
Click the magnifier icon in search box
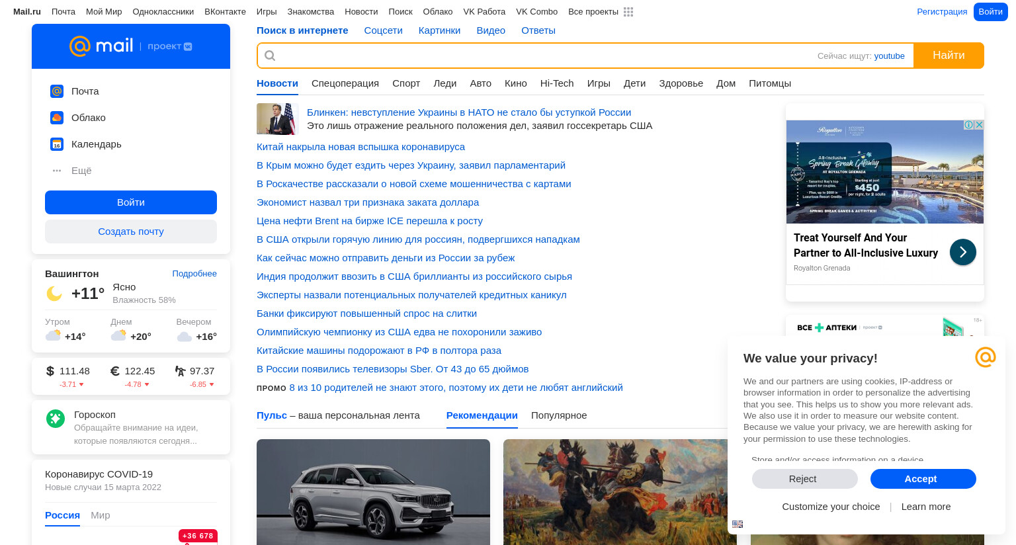[270, 56]
